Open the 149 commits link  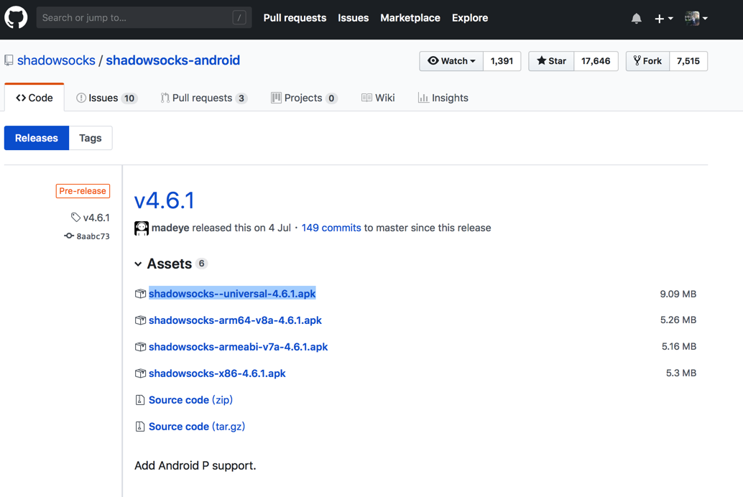(x=331, y=228)
